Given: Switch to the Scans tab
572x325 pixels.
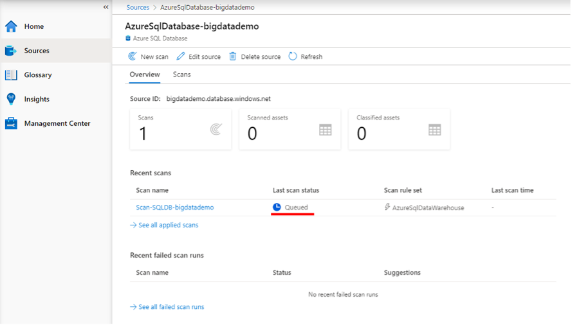Looking at the screenshot, I should pos(181,75).
